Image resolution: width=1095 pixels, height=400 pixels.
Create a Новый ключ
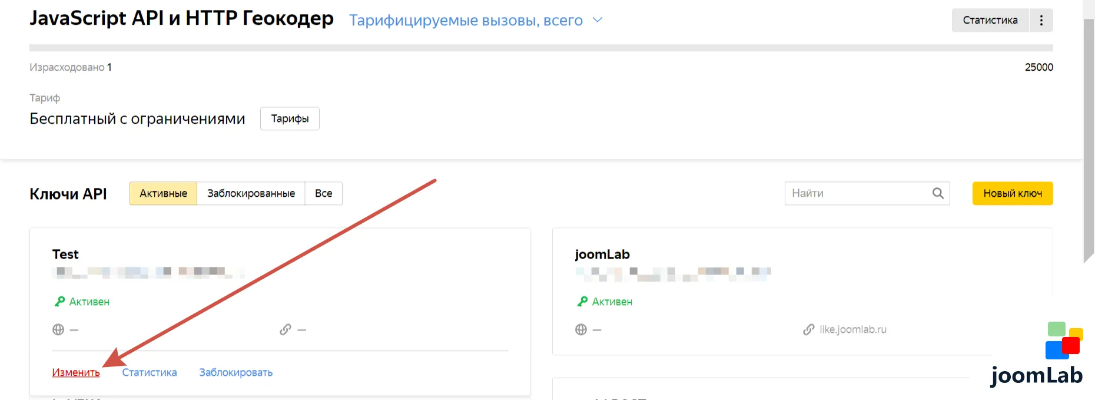[1013, 193]
